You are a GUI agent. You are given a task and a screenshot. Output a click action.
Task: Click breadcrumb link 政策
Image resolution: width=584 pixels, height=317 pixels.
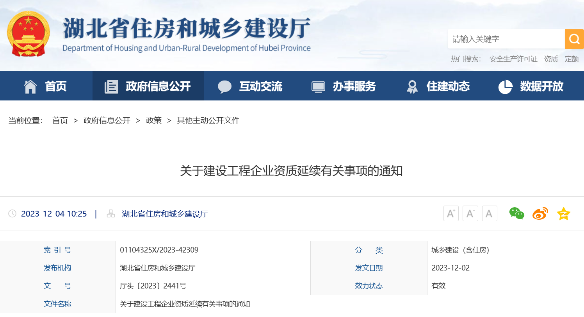pos(153,120)
